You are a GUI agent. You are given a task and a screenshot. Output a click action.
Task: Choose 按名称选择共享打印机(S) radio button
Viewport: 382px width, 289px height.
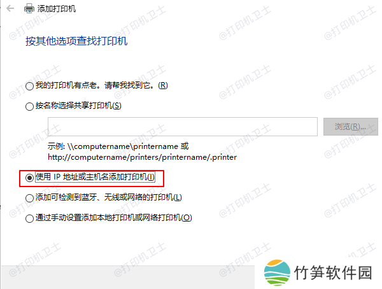(29, 106)
